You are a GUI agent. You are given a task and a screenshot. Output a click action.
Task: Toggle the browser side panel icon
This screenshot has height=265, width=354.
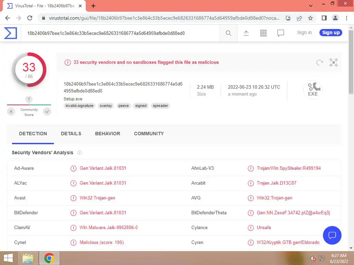324,18
